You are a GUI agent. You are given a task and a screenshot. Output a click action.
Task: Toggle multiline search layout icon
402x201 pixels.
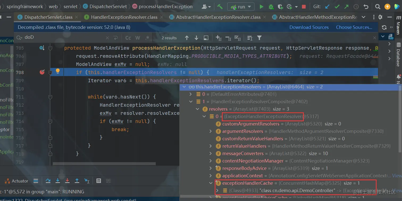pyautogui.click(x=250, y=38)
